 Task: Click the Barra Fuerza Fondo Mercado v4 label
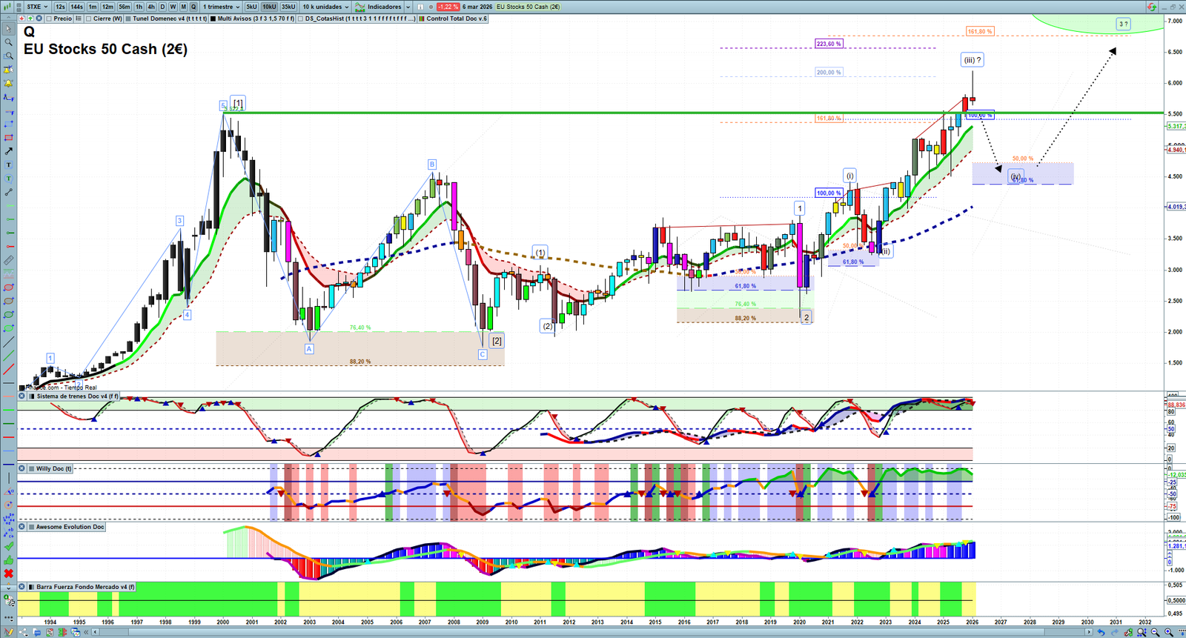click(x=85, y=587)
